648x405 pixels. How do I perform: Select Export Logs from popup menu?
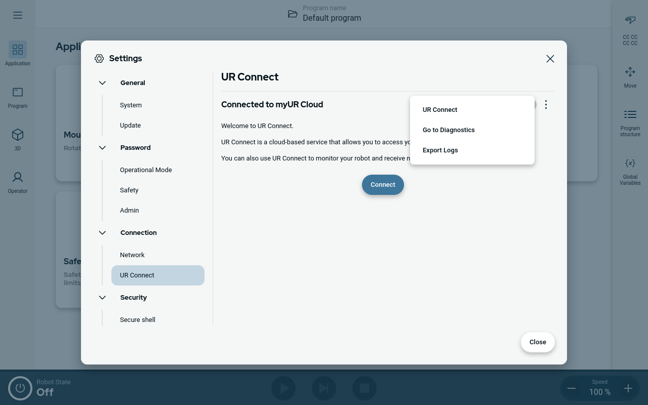click(x=440, y=150)
